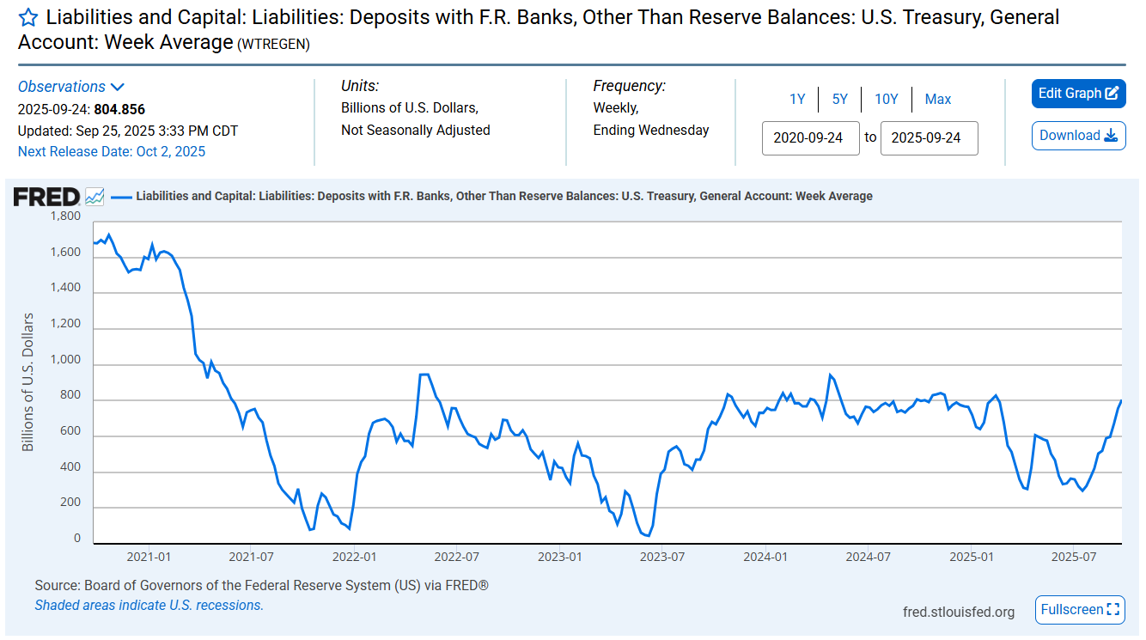Open the U.S. recessions shaded areas link
This screenshot has height=640, width=1146.
click(149, 605)
